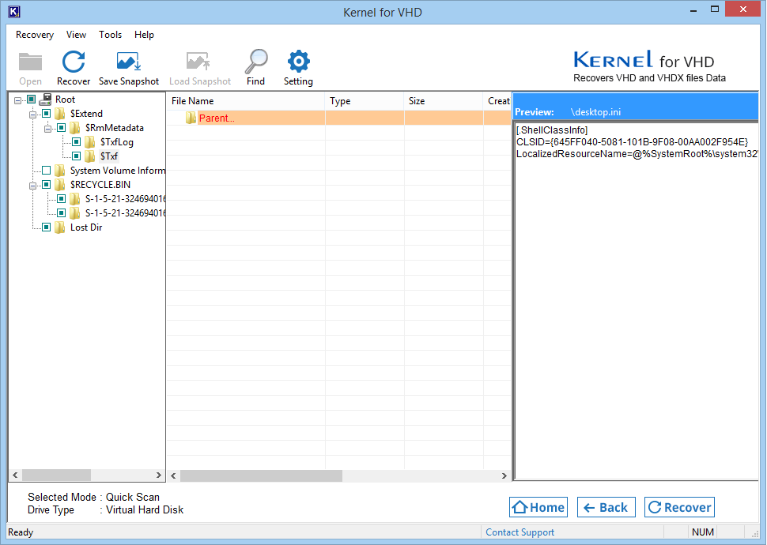Toggle the Root checkbox
Screen dimensions: 767x545
click(32, 100)
